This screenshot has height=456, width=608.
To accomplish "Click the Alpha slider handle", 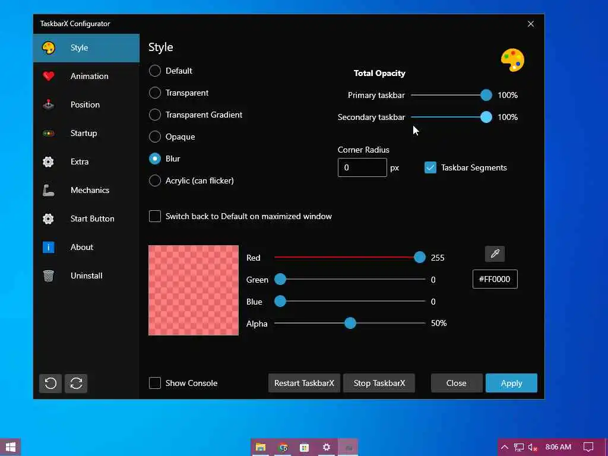I will (350, 323).
